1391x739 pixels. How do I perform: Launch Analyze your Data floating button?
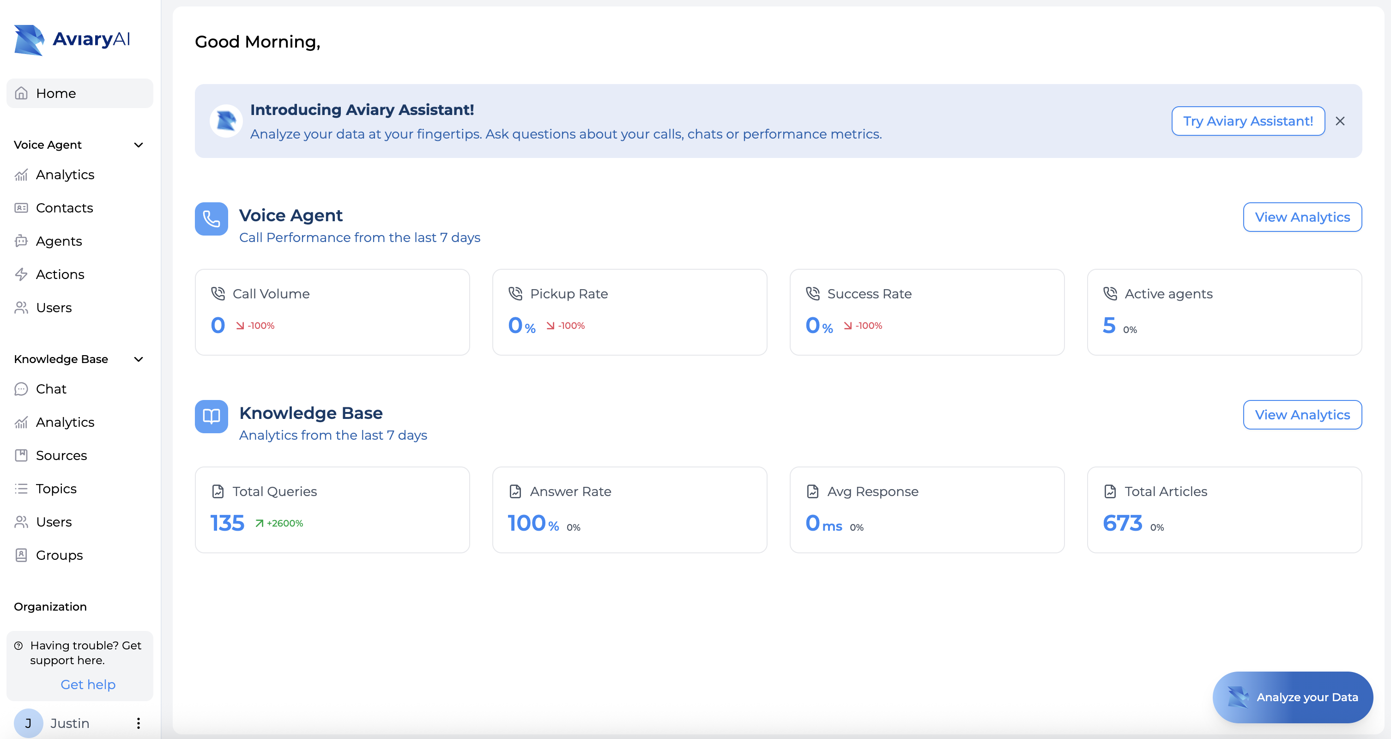1292,697
